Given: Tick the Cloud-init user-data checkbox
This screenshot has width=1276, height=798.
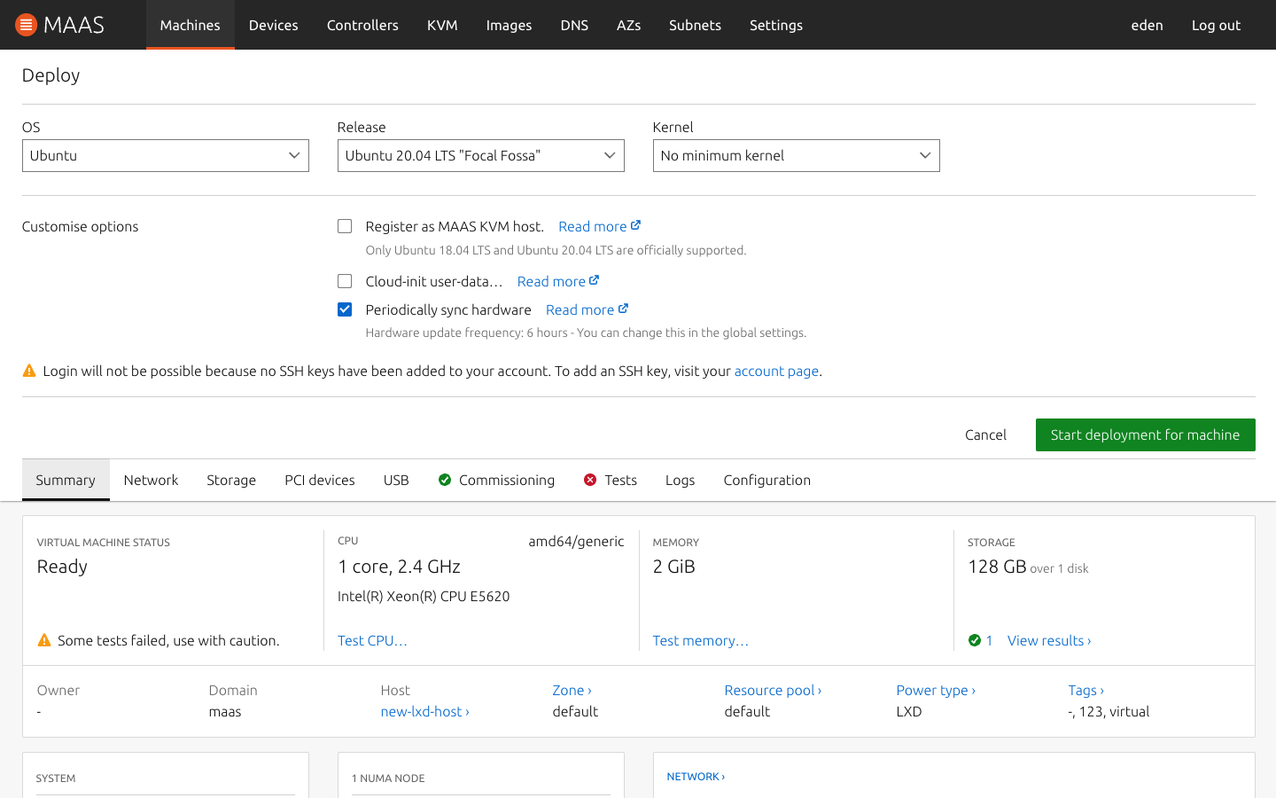Looking at the screenshot, I should 345,281.
